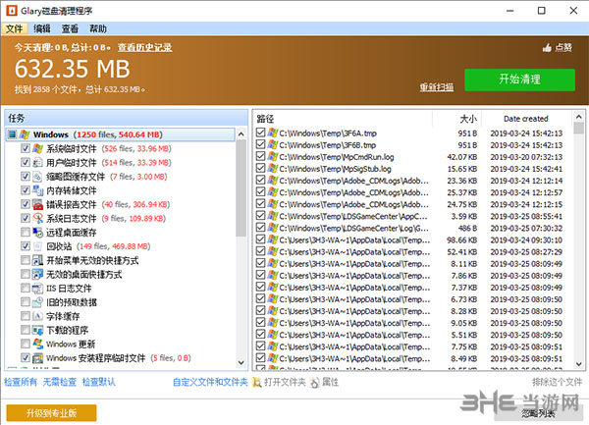589x425 pixels.
Task: Click the Windows 更新 icon
Action: pos(37,344)
